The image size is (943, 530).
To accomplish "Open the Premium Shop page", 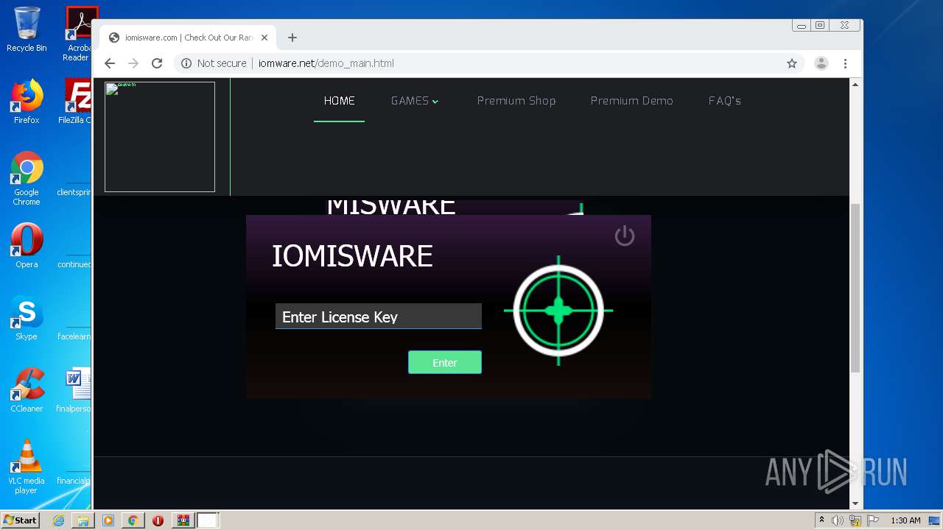I will click(516, 101).
